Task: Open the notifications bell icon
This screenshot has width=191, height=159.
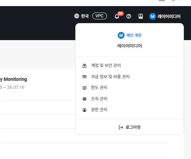Action: pyautogui.click(x=117, y=16)
